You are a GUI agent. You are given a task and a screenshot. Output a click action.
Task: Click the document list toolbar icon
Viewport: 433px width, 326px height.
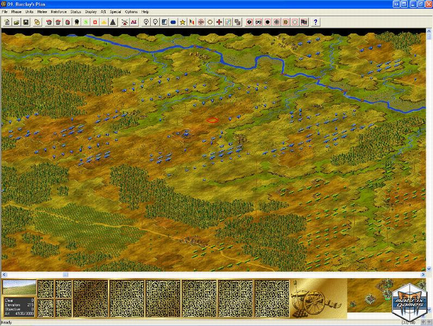click(x=164, y=22)
